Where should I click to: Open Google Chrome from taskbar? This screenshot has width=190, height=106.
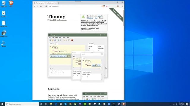click(x=70, y=104)
